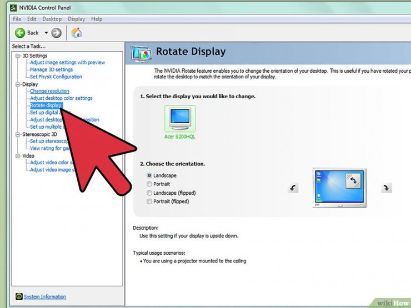
Task: Collapse the Stereoscopic 3D tree node
Action: click(18, 134)
